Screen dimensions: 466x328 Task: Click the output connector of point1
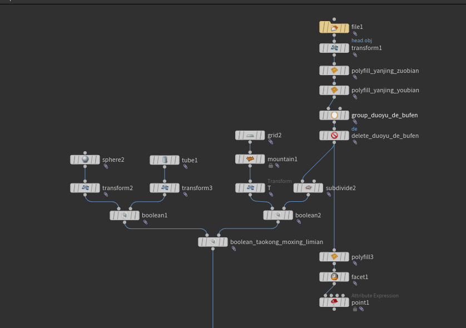334,309
